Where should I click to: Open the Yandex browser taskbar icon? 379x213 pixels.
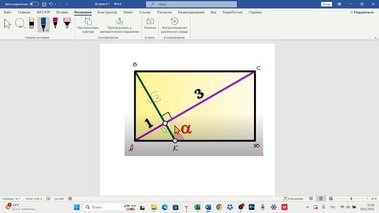click(186, 207)
